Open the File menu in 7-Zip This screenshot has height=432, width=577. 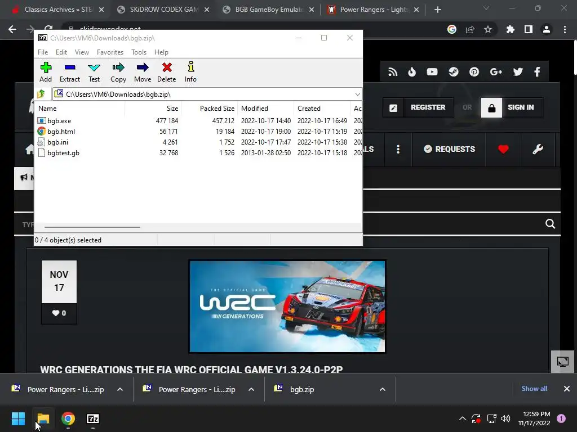(x=43, y=52)
